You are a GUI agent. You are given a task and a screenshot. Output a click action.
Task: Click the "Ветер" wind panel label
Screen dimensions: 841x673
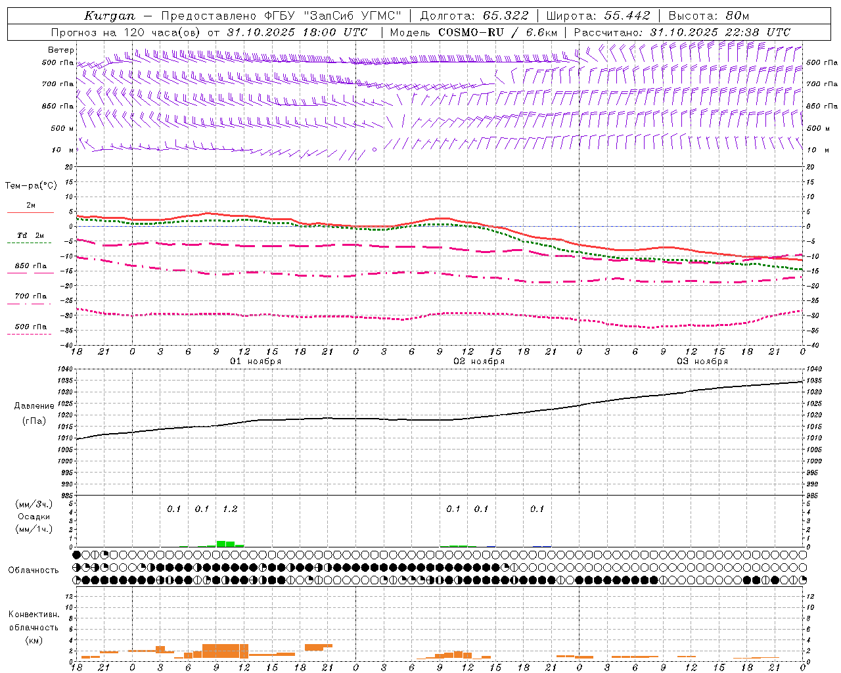tap(61, 50)
